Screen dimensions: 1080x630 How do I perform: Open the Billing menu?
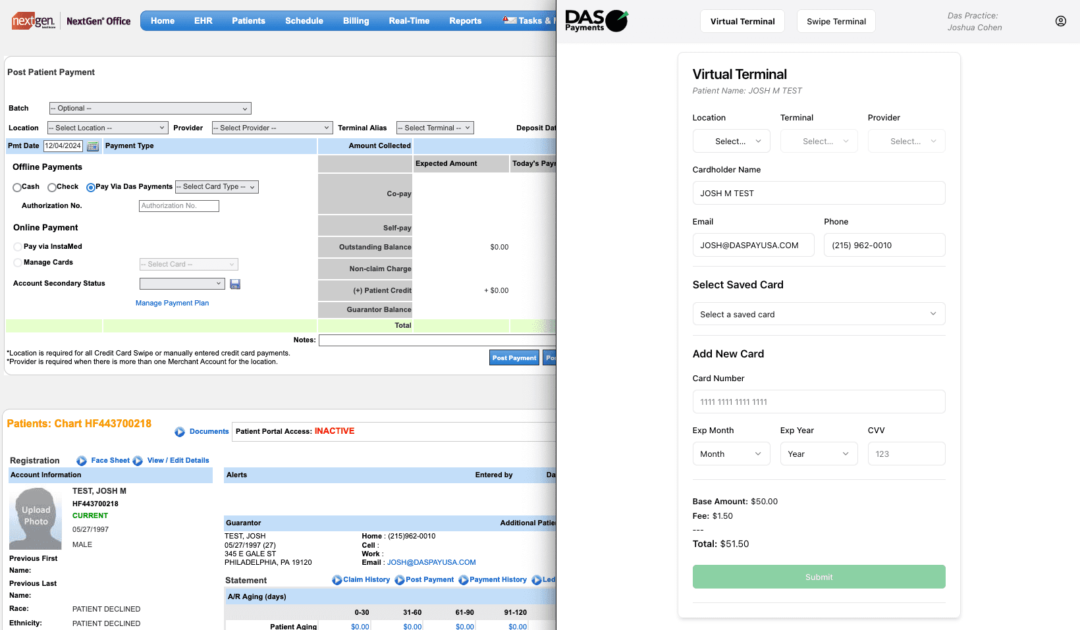356,21
